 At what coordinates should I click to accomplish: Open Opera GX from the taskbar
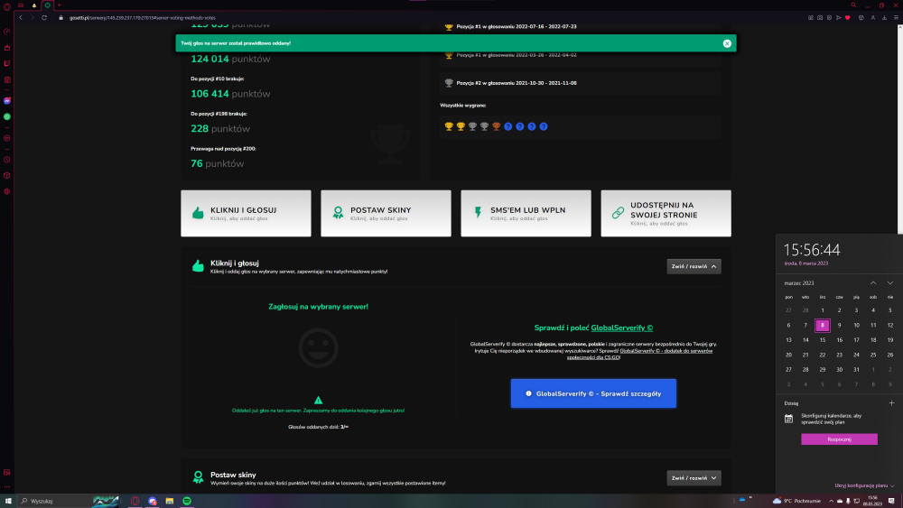click(x=135, y=501)
